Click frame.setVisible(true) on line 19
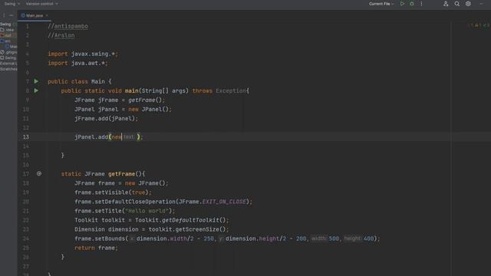This screenshot has width=491, height=276. [113, 192]
